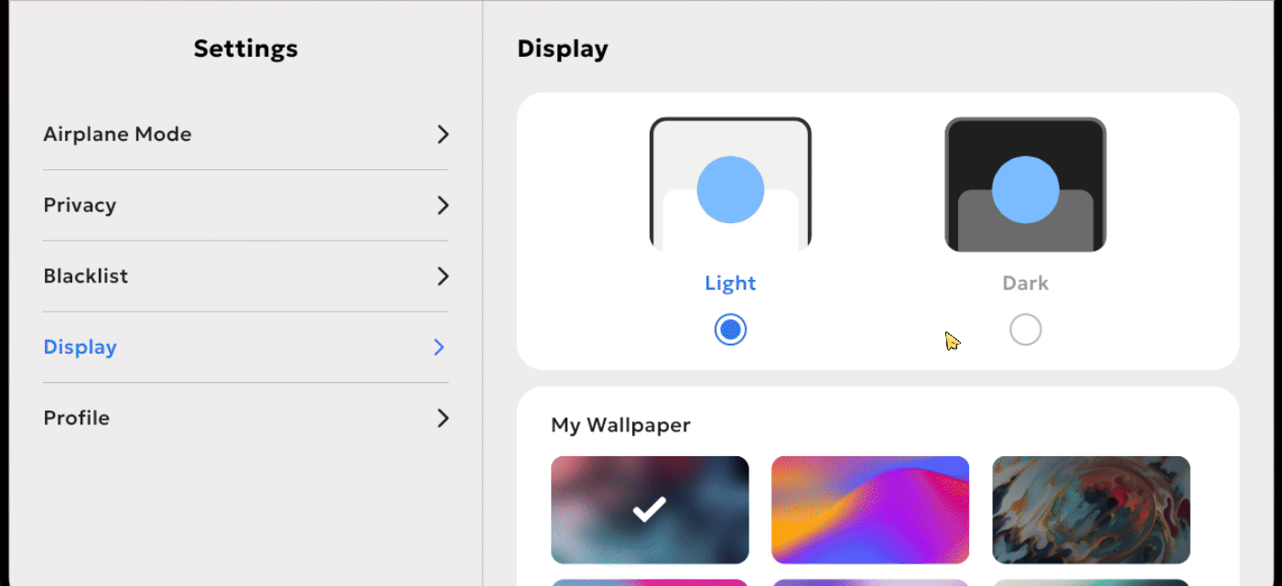
Task: Click the Dark theme preview image
Action: (1025, 185)
